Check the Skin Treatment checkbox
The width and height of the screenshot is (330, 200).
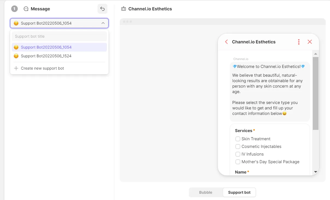pos(238,139)
